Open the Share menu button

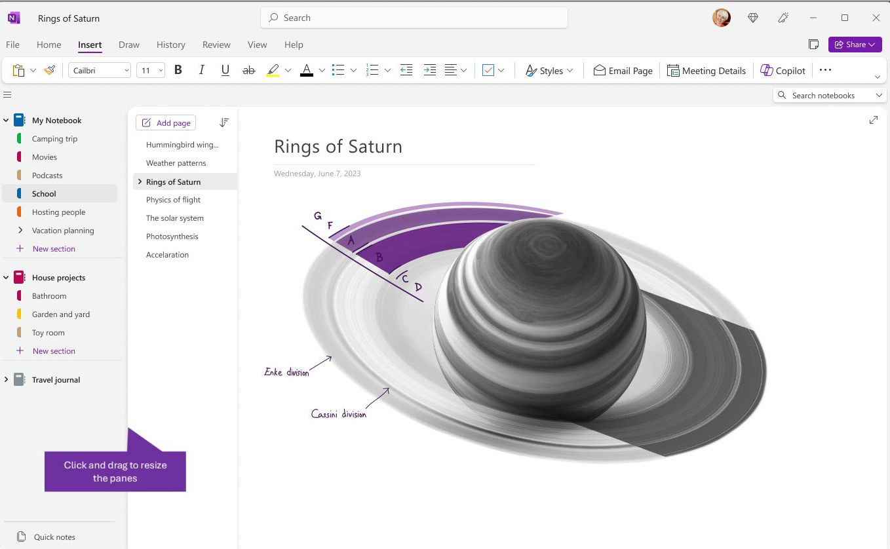(855, 44)
